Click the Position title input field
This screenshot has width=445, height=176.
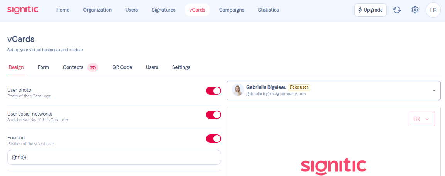[114, 158]
